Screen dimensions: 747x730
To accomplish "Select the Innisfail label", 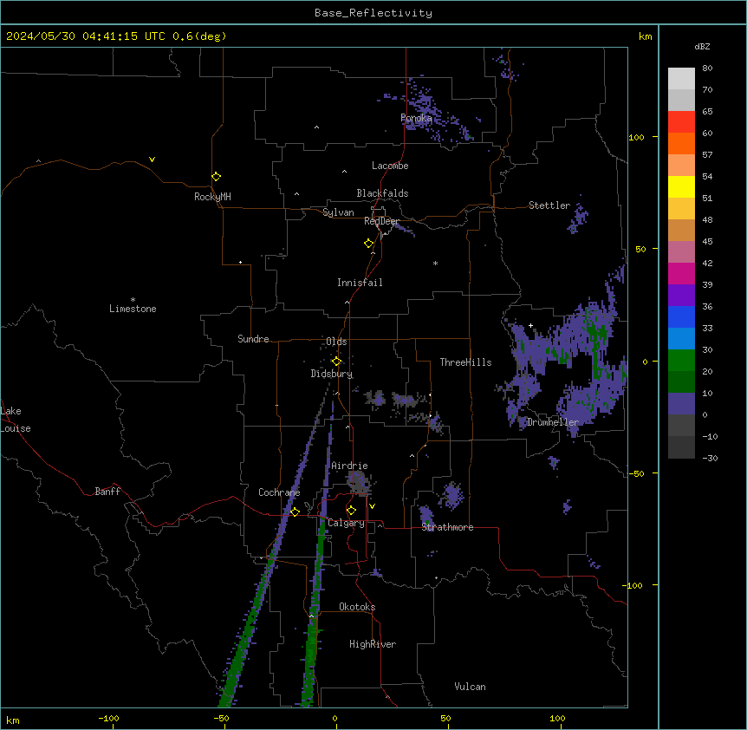I will pos(360,283).
